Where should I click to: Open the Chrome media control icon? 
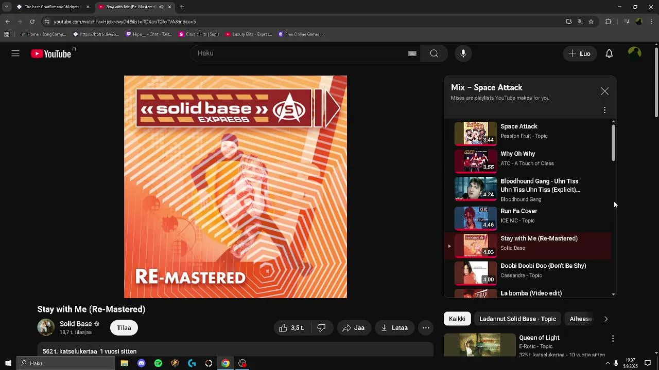(627, 22)
